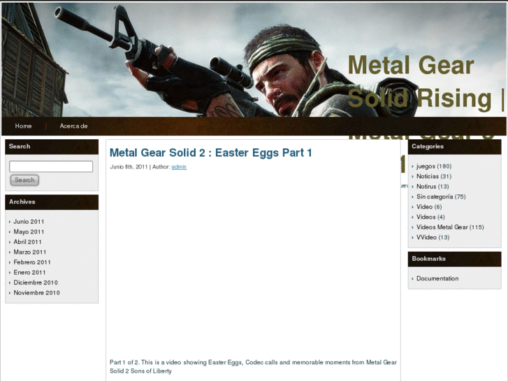
Task: Click the Junio 8th, 2011 post date text
Action: click(129, 166)
